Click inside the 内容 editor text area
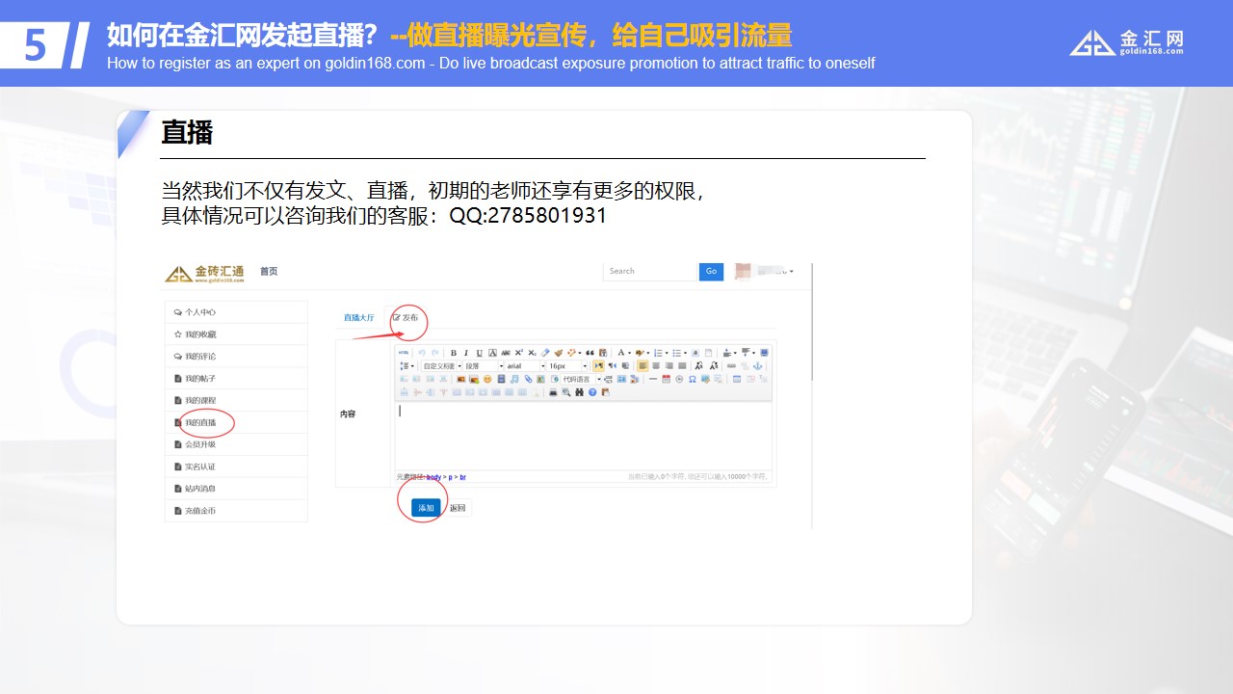 click(583, 436)
